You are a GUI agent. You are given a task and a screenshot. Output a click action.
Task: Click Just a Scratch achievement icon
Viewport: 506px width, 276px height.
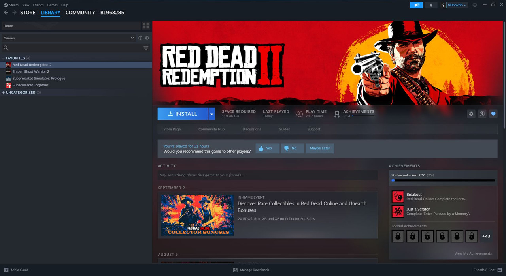coord(398,211)
